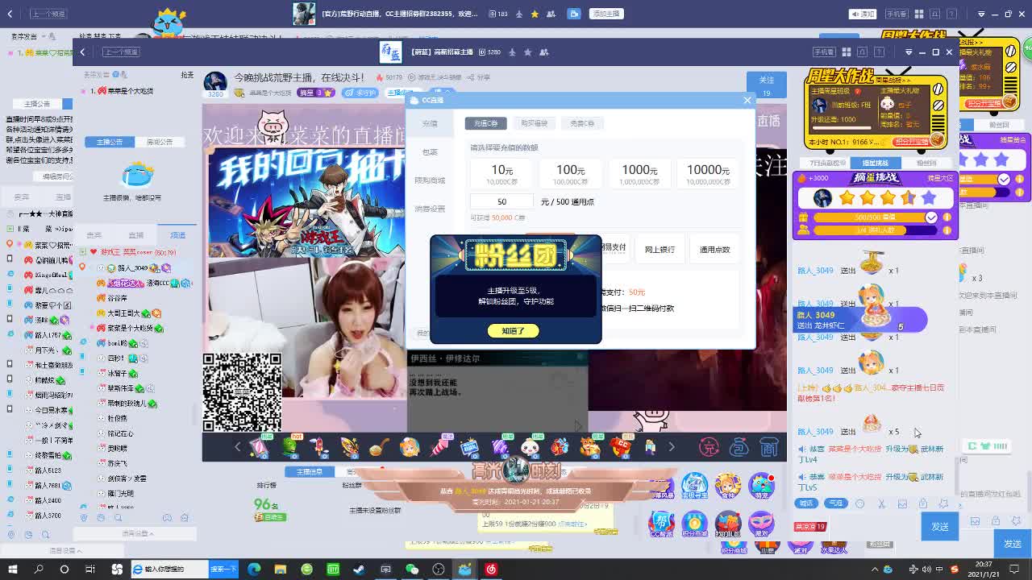Select 包裹 in recharge dialog sidebar
This screenshot has height=580, width=1032.
click(x=430, y=151)
